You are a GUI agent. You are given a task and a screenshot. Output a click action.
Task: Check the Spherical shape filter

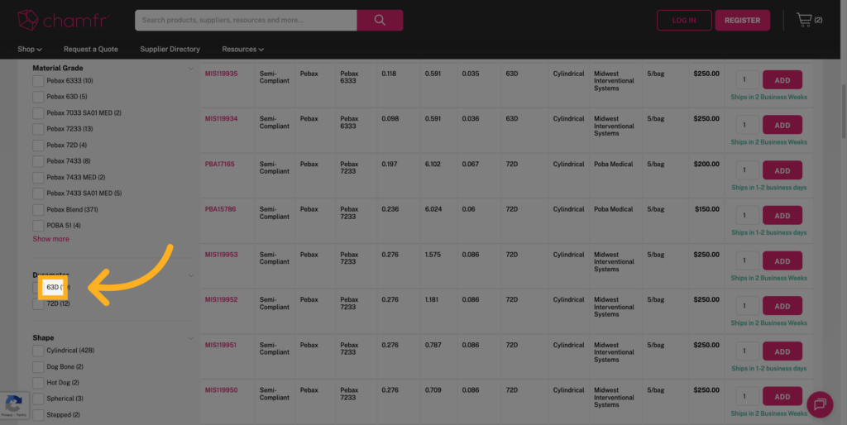click(38, 399)
